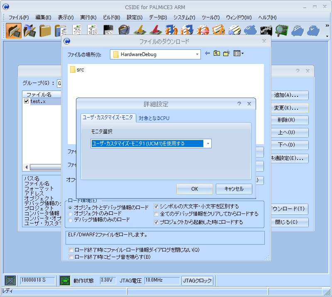Click the orange notebook with pencil toolbar icon

(x=219, y=30)
